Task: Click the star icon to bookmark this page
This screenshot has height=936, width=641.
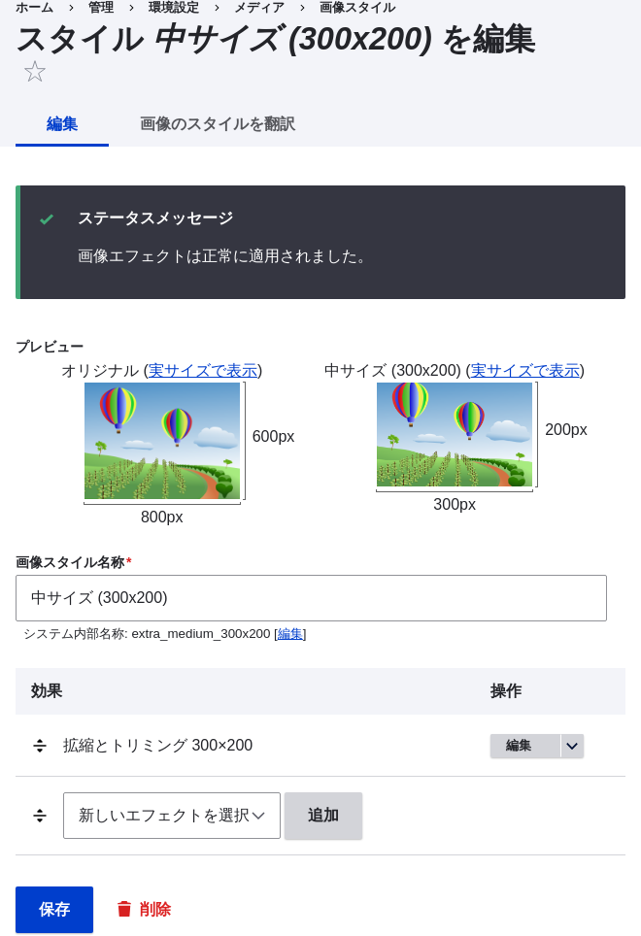Action: [x=35, y=71]
